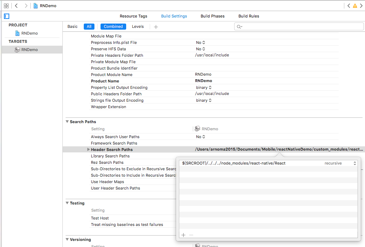Click the yellow warning issue icon
The width and height of the screenshot is (365, 247).
355,6
